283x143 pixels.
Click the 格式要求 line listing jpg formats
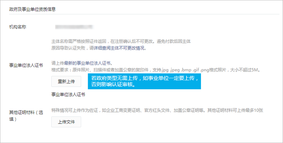(156, 70)
